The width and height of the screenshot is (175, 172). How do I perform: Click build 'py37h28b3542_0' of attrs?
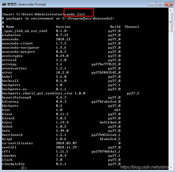pyautogui.click(x=106, y=72)
